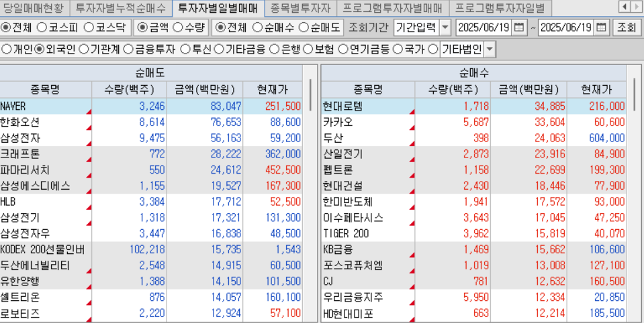
Task: Click the start date 2025/06/19 field
Action: (x=484, y=28)
